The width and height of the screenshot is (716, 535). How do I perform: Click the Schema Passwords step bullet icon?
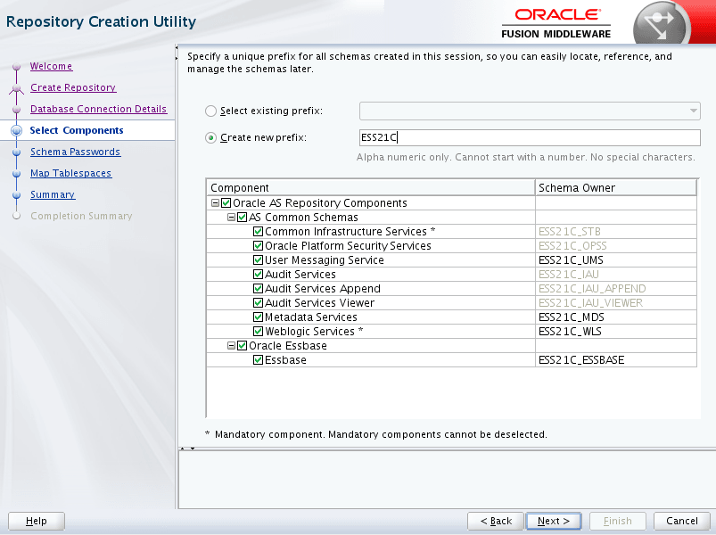[x=17, y=152]
